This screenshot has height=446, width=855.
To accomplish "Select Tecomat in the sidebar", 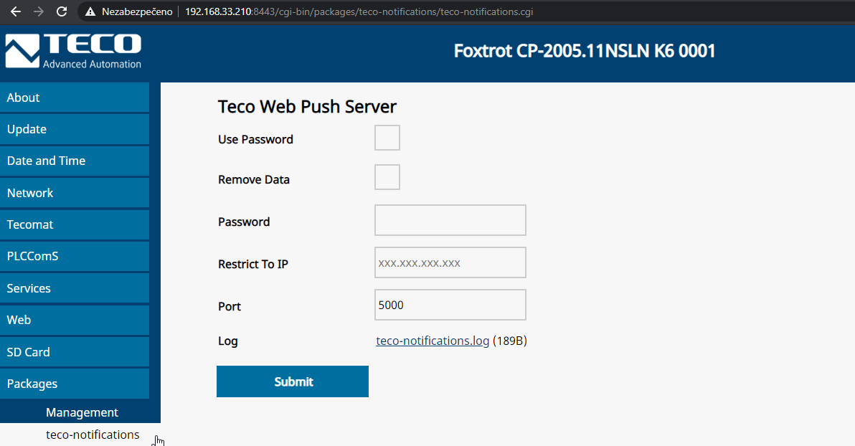I will coord(75,224).
